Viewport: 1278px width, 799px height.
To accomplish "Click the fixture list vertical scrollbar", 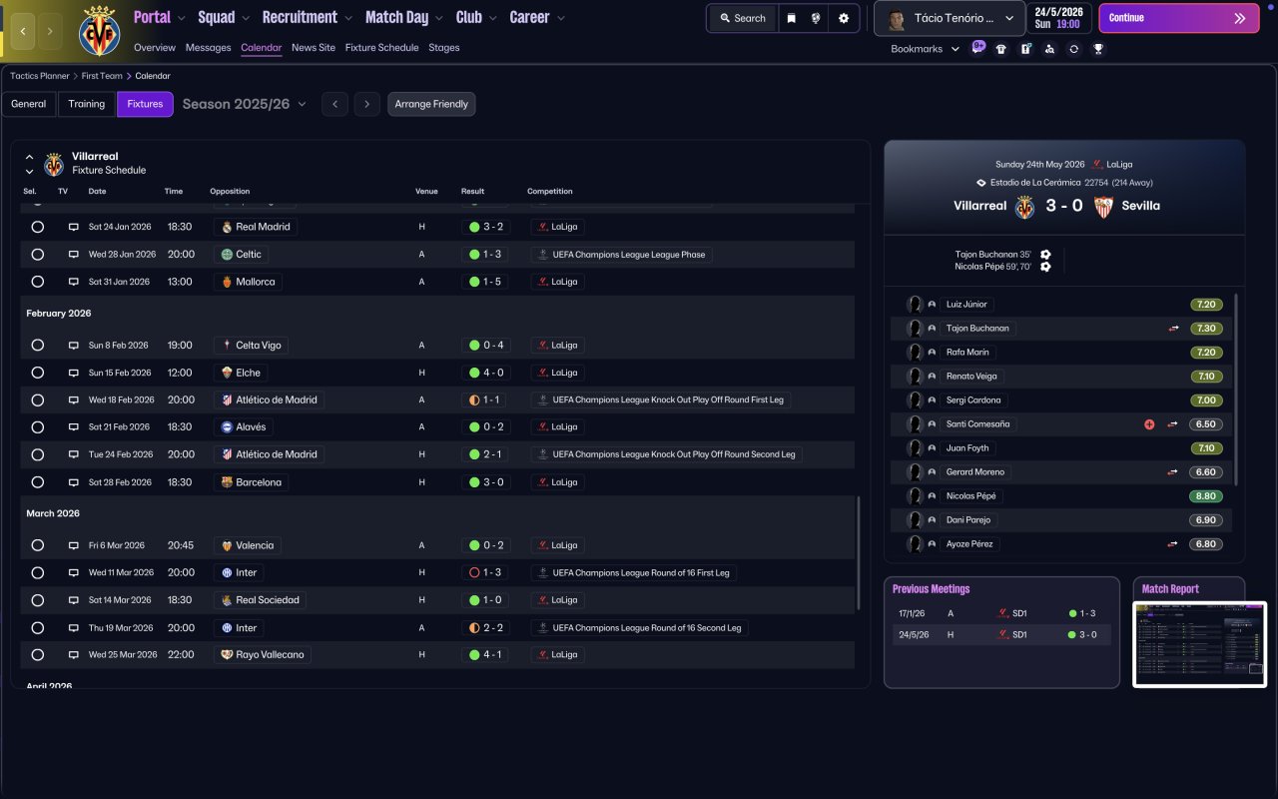I will [859, 552].
